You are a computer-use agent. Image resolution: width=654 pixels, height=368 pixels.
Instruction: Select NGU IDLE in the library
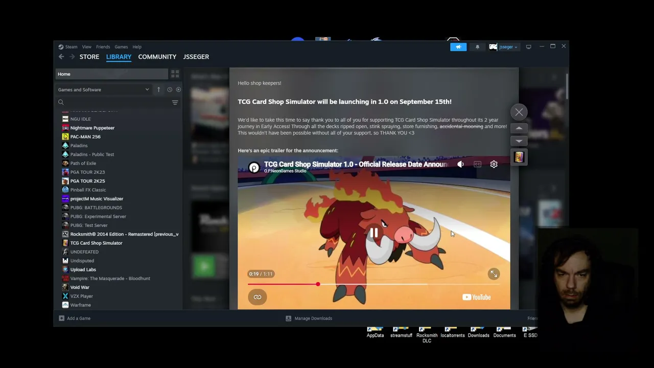80,119
